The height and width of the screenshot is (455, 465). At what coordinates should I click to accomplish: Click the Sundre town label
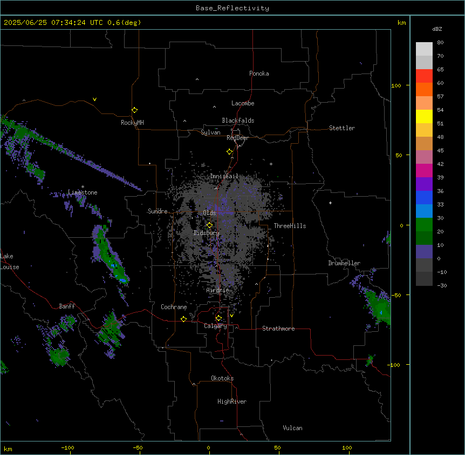point(158,211)
